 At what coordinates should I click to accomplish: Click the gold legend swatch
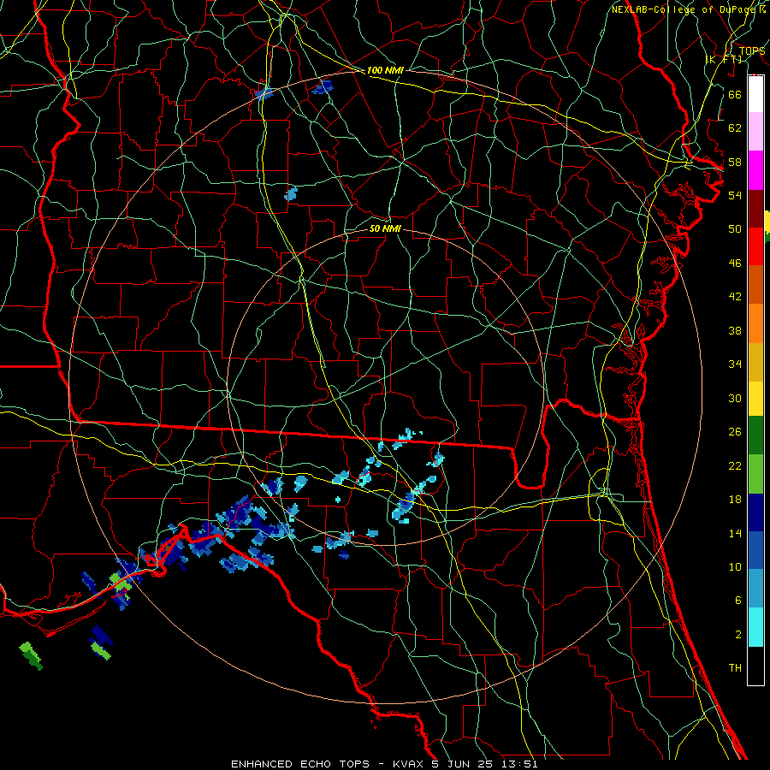click(755, 363)
